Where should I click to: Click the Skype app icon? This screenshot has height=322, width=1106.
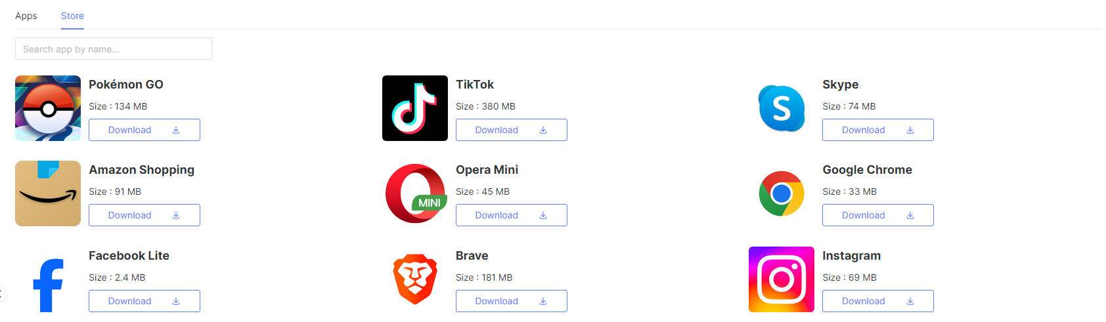pyautogui.click(x=782, y=108)
